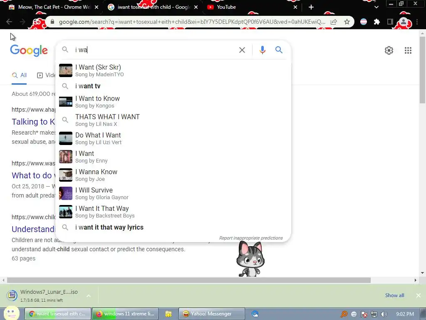Viewport: 426px width, 320px height.
Task: Choose suggestion I Want by Enny
Action: point(173,157)
